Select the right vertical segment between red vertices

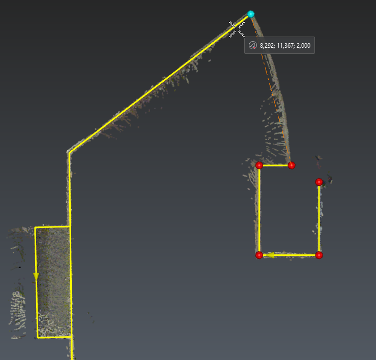(x=319, y=218)
